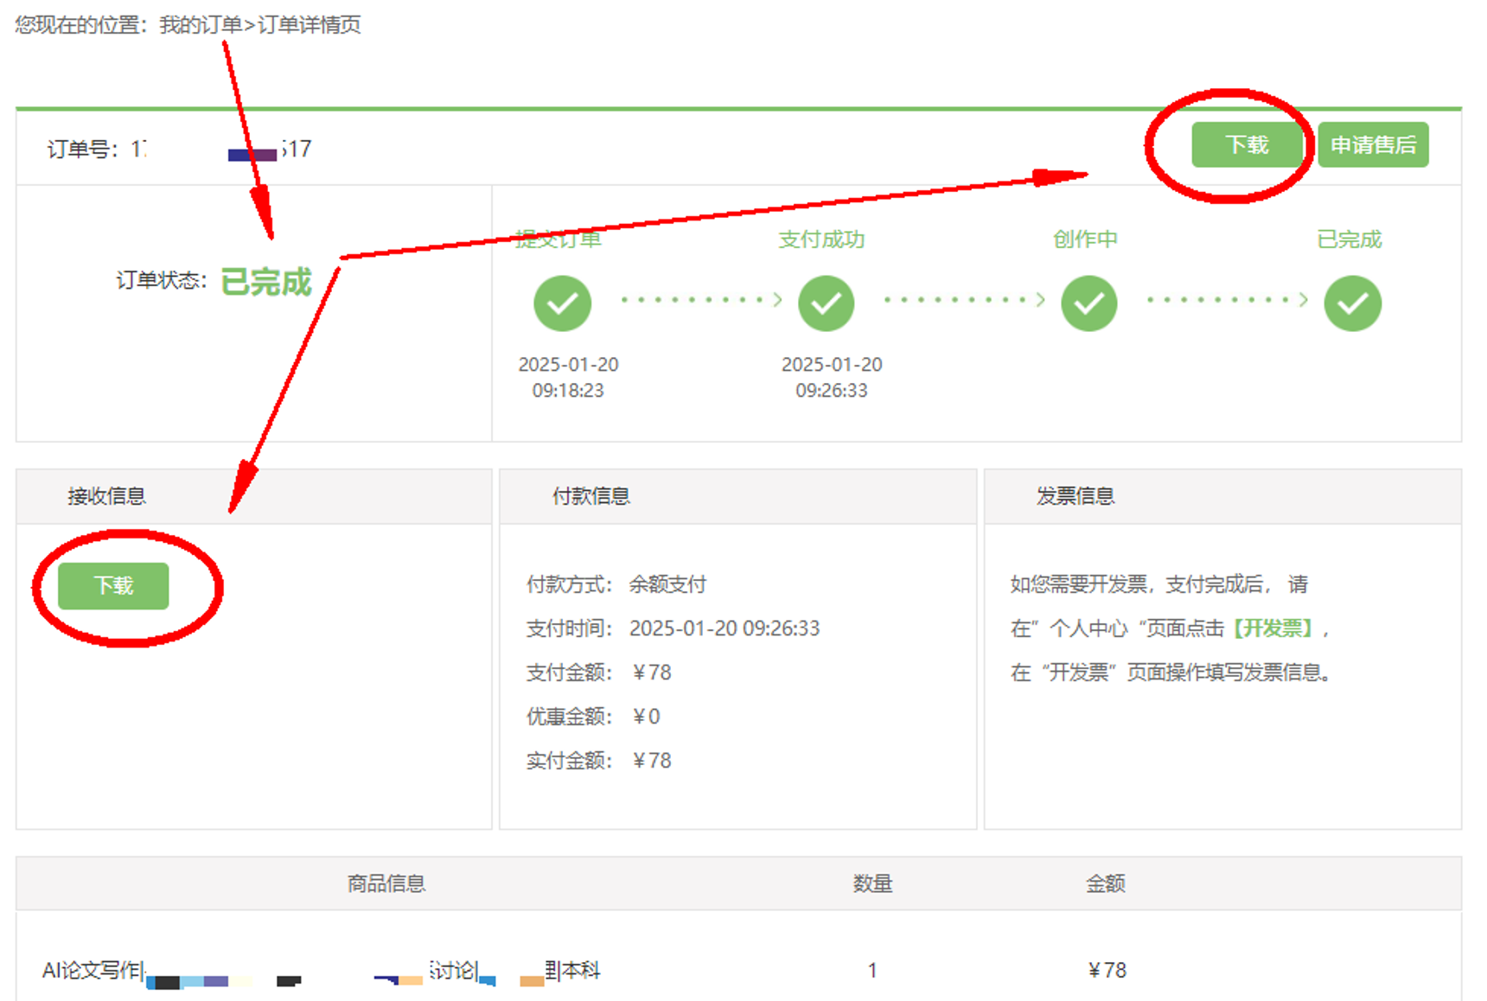Click the AI论文写作 product name

click(321, 971)
